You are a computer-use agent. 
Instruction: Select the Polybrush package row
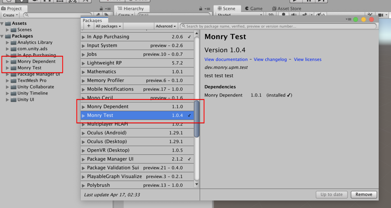pos(137,185)
